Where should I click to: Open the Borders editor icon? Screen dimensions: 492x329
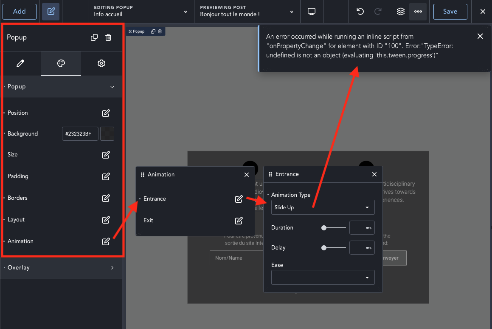tap(106, 198)
